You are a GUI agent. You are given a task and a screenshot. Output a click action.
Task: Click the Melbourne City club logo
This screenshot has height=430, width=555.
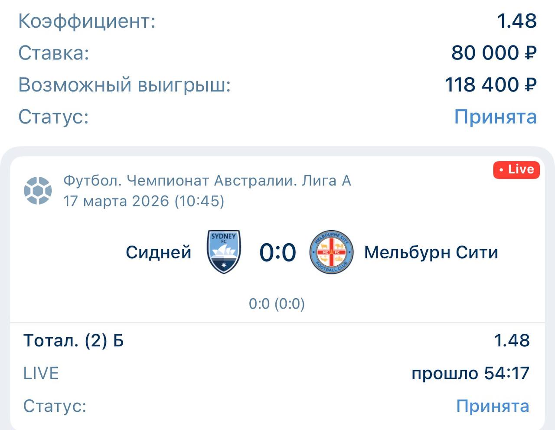coord(331,252)
